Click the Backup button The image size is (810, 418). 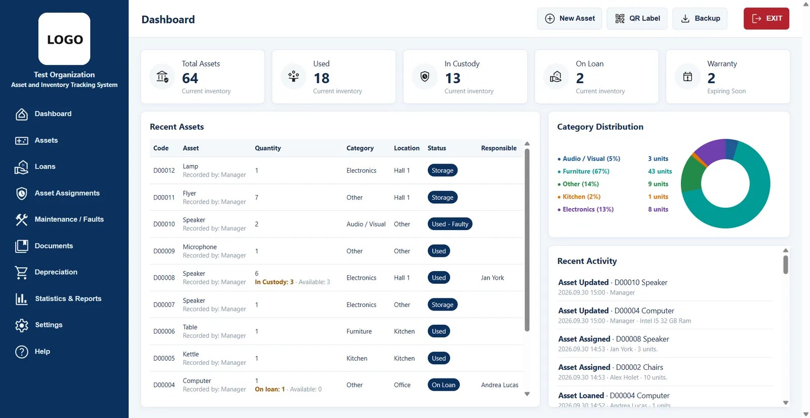point(700,18)
